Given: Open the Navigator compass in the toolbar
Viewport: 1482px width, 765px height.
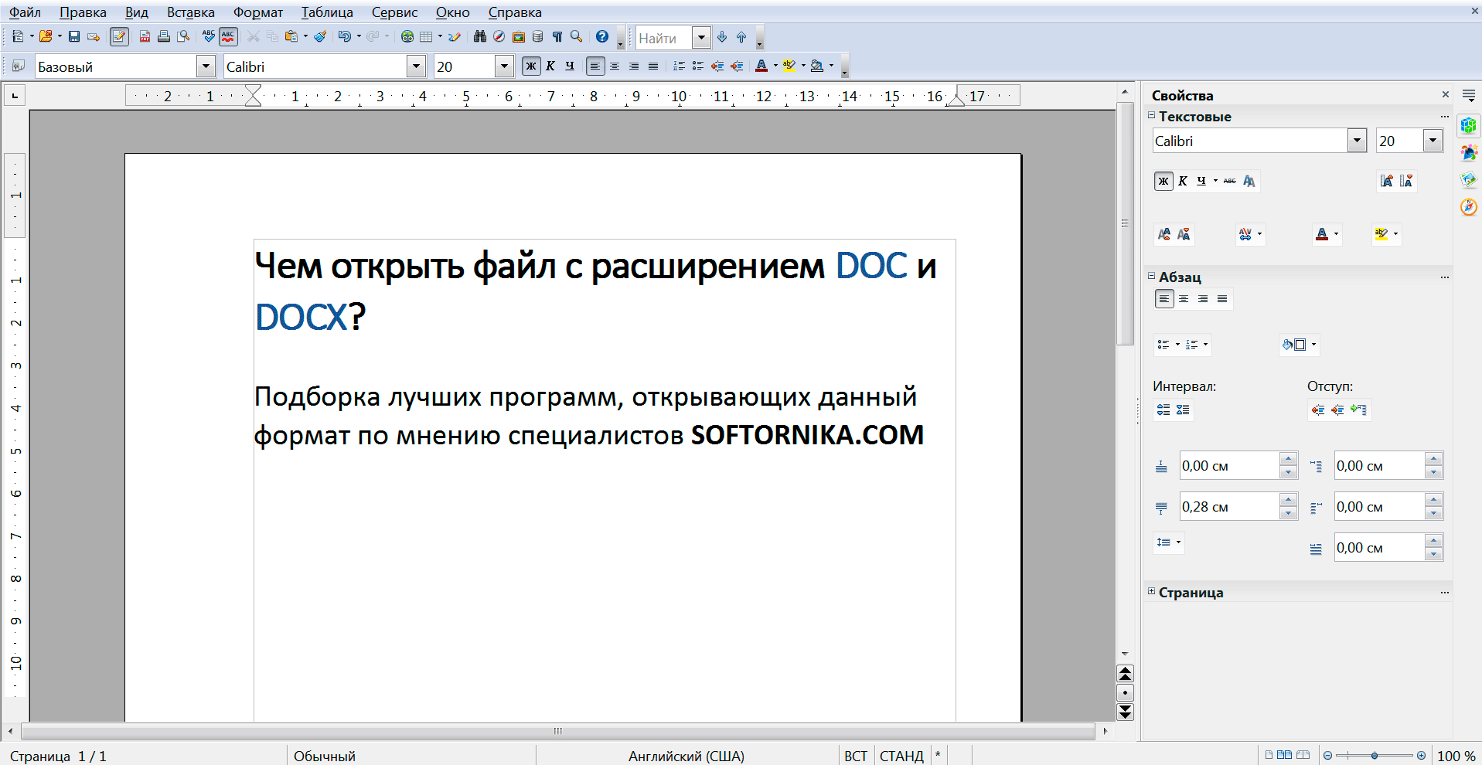Looking at the screenshot, I should (x=499, y=36).
